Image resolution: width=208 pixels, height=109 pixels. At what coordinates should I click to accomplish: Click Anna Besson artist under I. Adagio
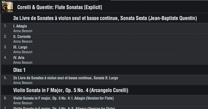(x=23, y=31)
